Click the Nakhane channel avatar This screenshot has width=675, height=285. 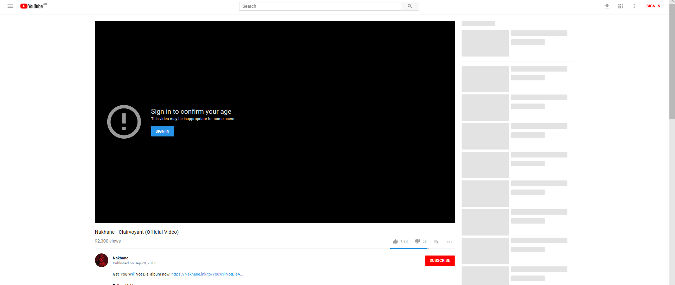point(102,260)
